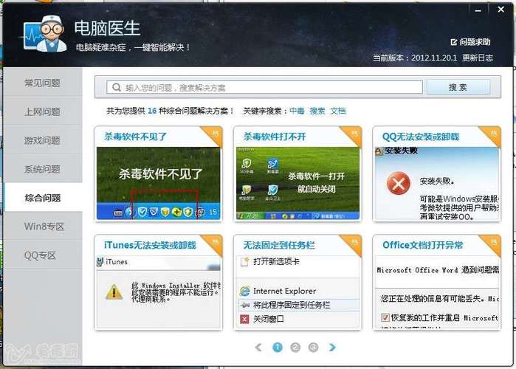Screen dimensions: 516x369
Task: Open the iTunes无法安装或卸载 card title
Action: pos(150,245)
